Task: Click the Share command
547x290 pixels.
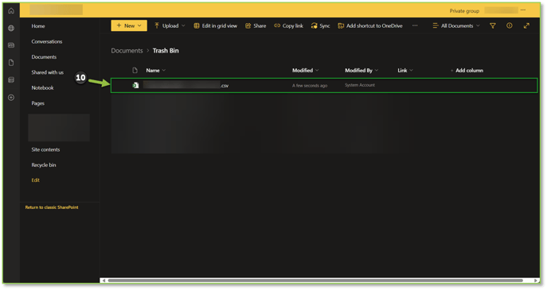Action: coord(256,25)
